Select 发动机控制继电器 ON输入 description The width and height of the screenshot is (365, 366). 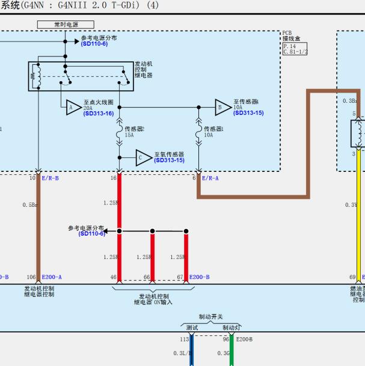(x=153, y=299)
